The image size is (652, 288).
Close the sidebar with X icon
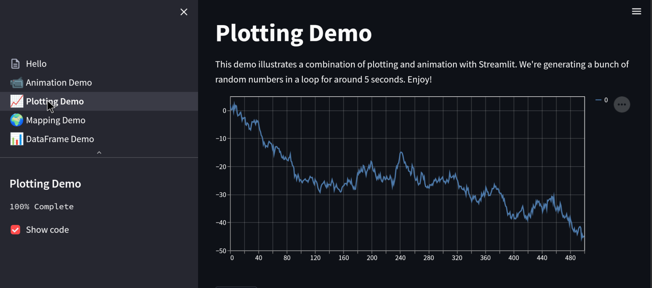pyautogui.click(x=184, y=12)
